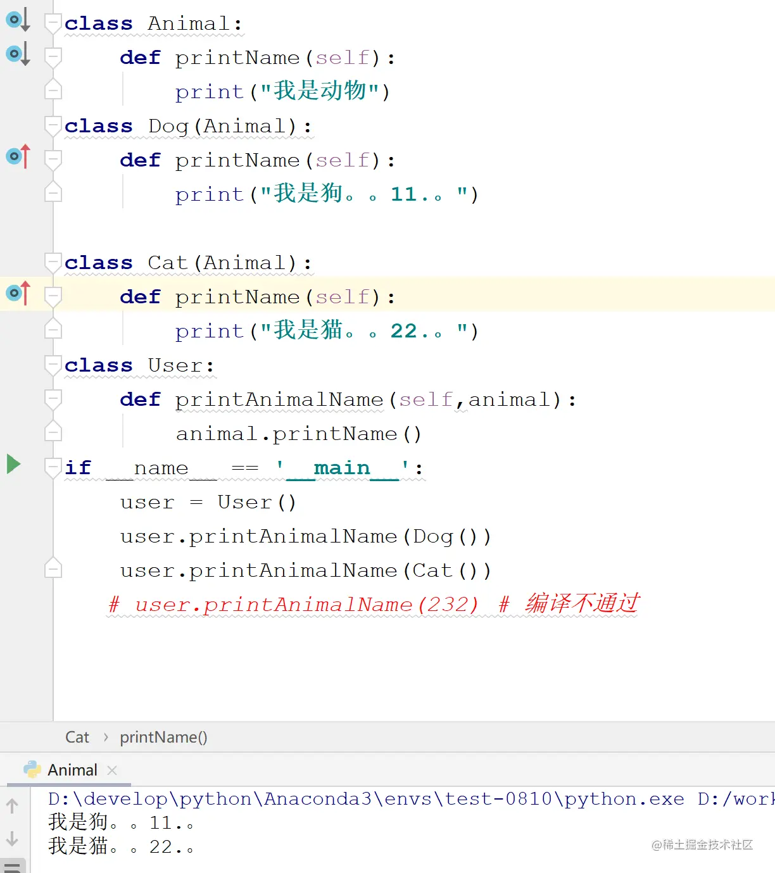Click console output line 我是狗。。11.。
This screenshot has height=873, width=775.
[x=121, y=822]
